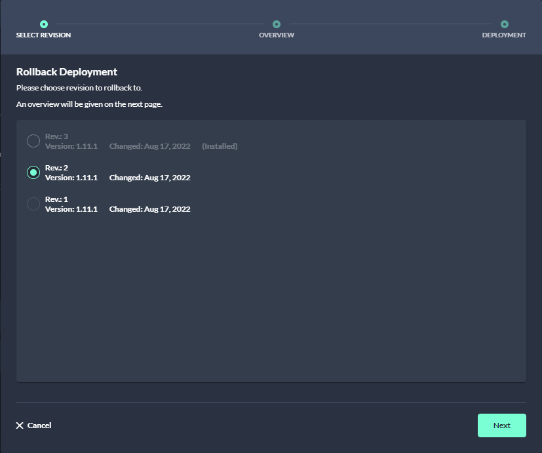Click the Select Revision step circle

point(44,24)
